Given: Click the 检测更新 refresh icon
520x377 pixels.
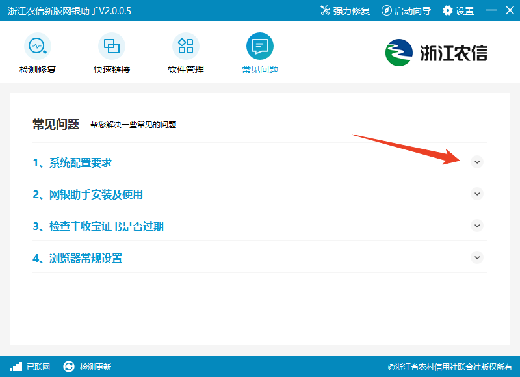Looking at the screenshot, I should click(69, 367).
